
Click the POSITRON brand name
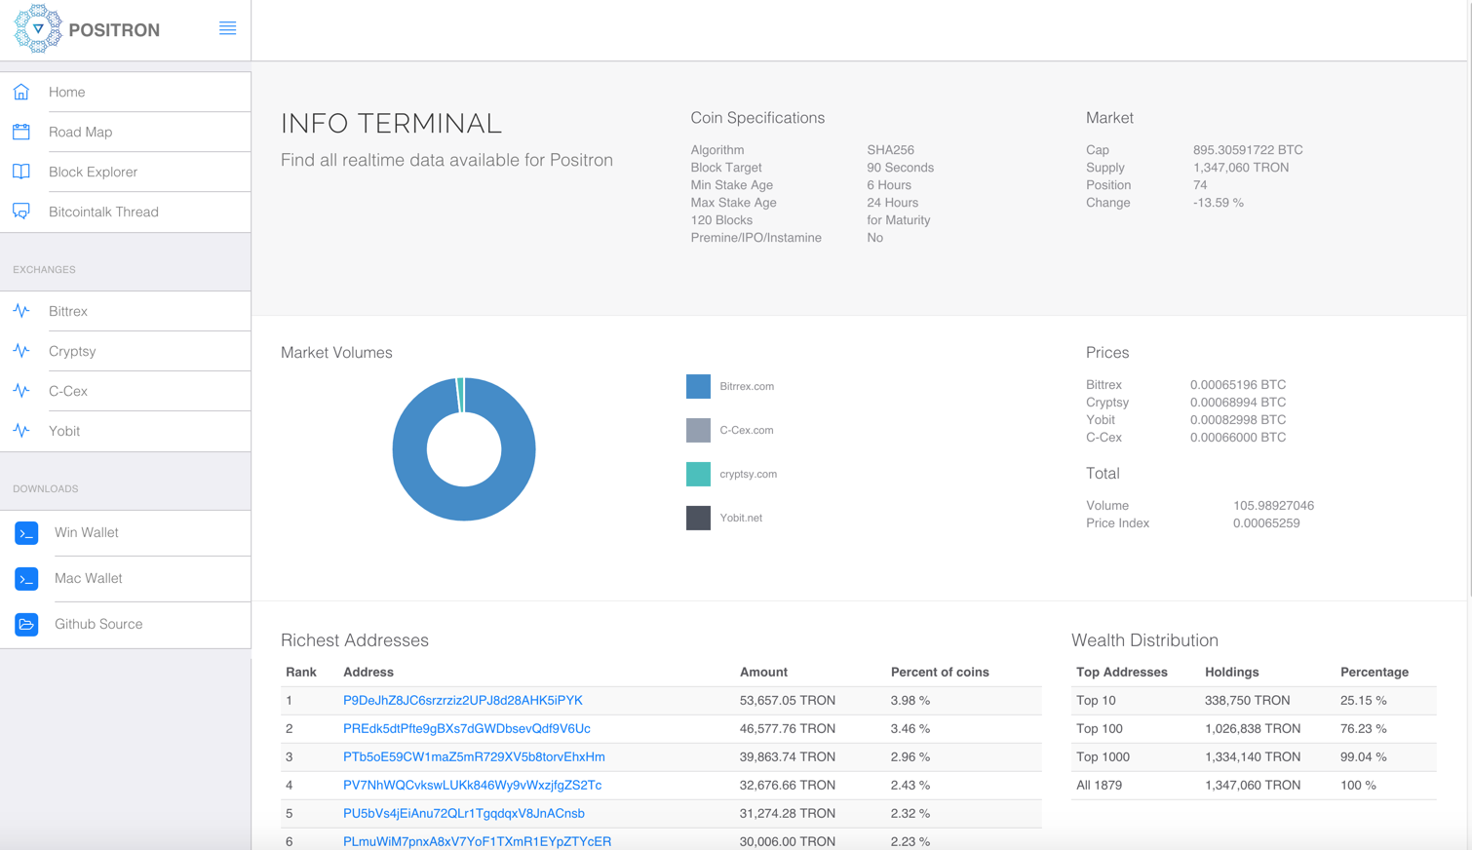[x=114, y=30]
